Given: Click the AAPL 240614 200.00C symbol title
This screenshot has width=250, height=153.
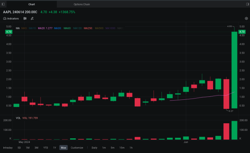Looking at the screenshot, I should tap(20, 12).
